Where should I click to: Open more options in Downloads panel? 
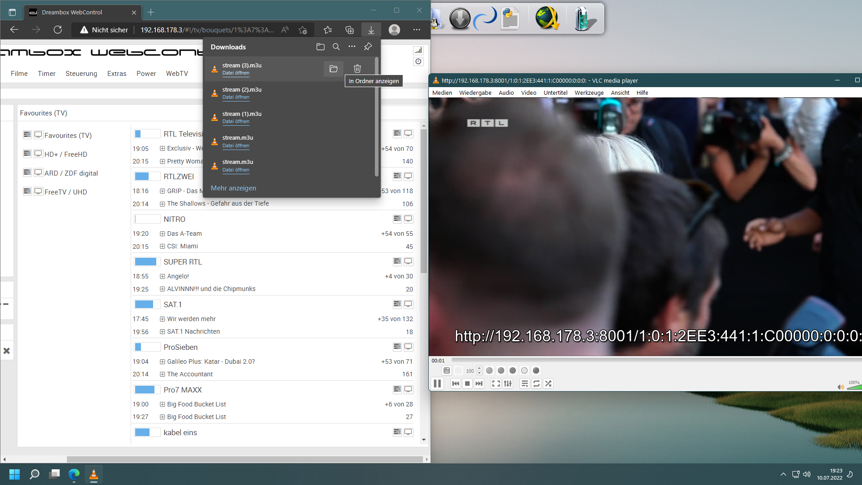(x=352, y=47)
